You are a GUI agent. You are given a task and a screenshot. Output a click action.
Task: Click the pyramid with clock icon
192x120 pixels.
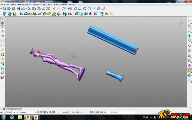95,14
